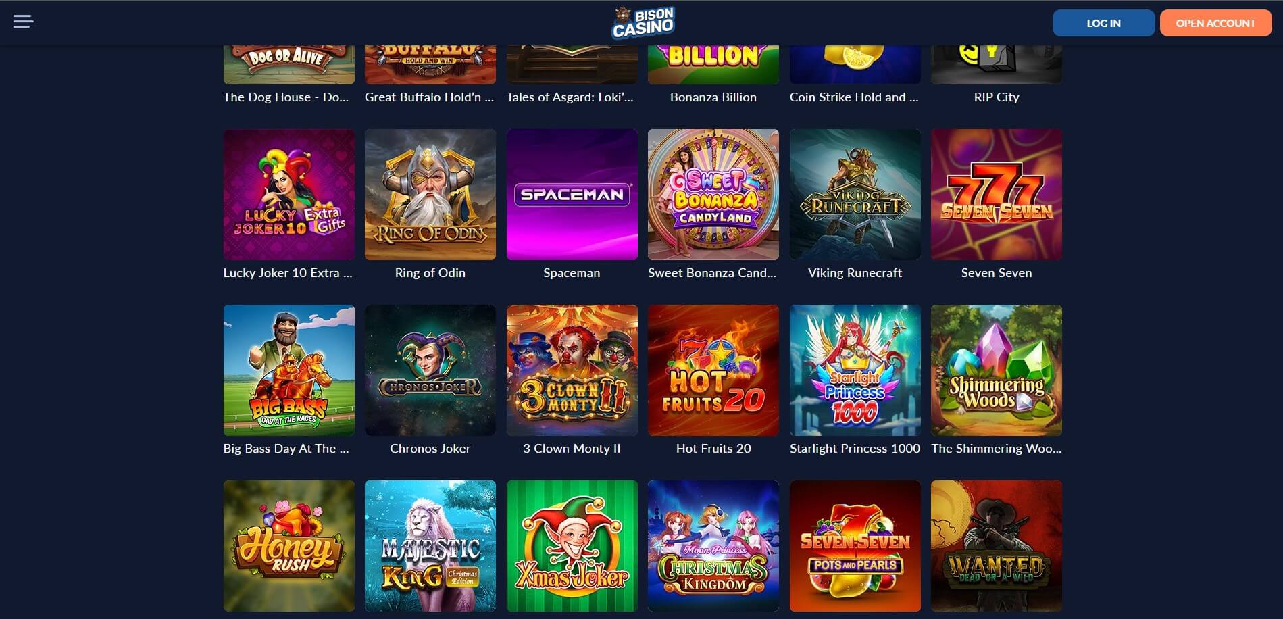Click the Bonanza Billion title text
The image size is (1283, 619).
(x=713, y=97)
